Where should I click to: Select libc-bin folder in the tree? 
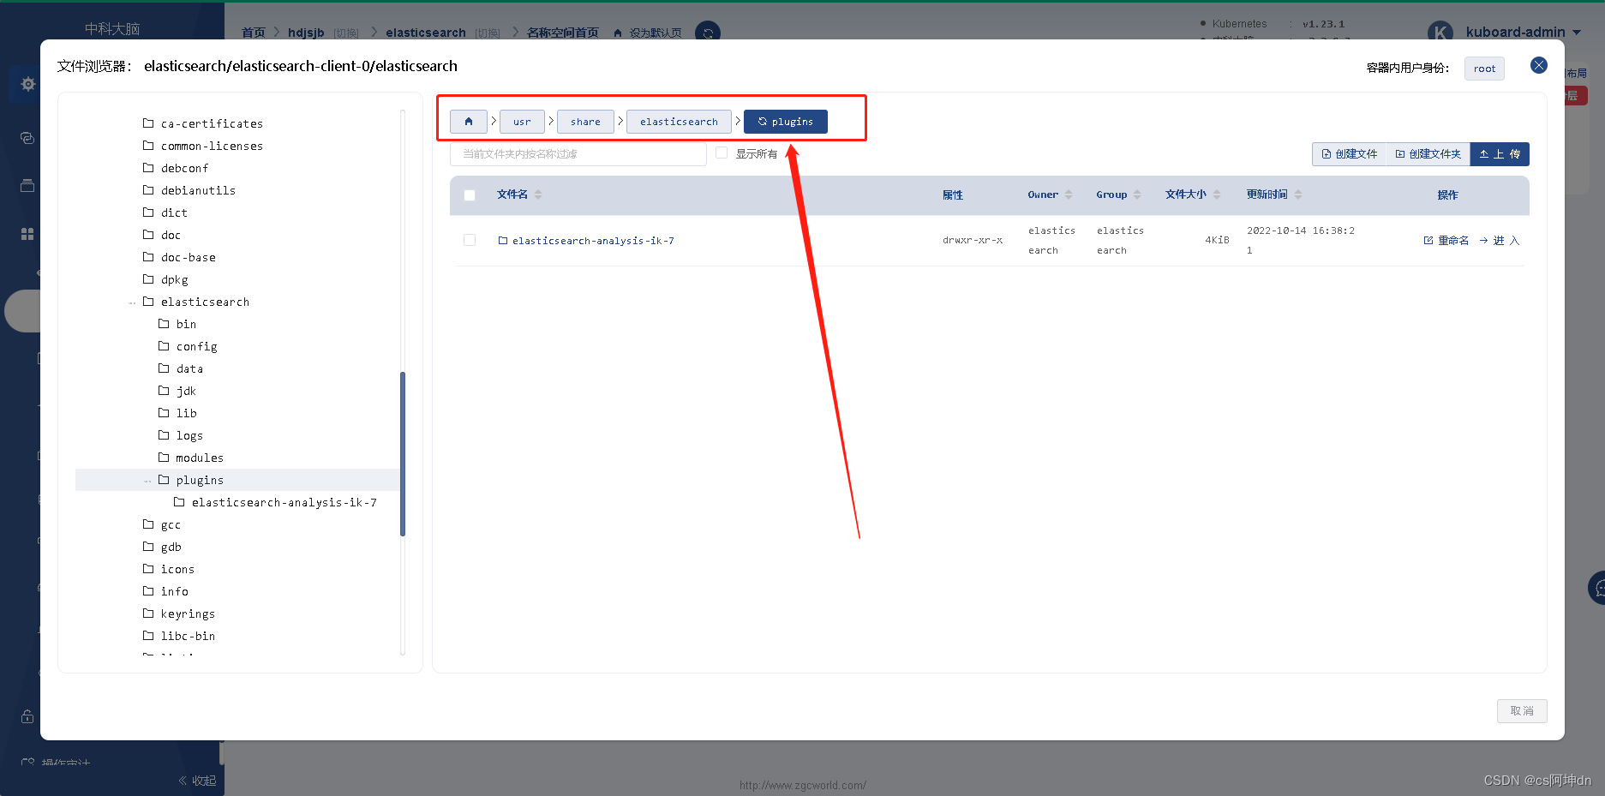(x=188, y=636)
